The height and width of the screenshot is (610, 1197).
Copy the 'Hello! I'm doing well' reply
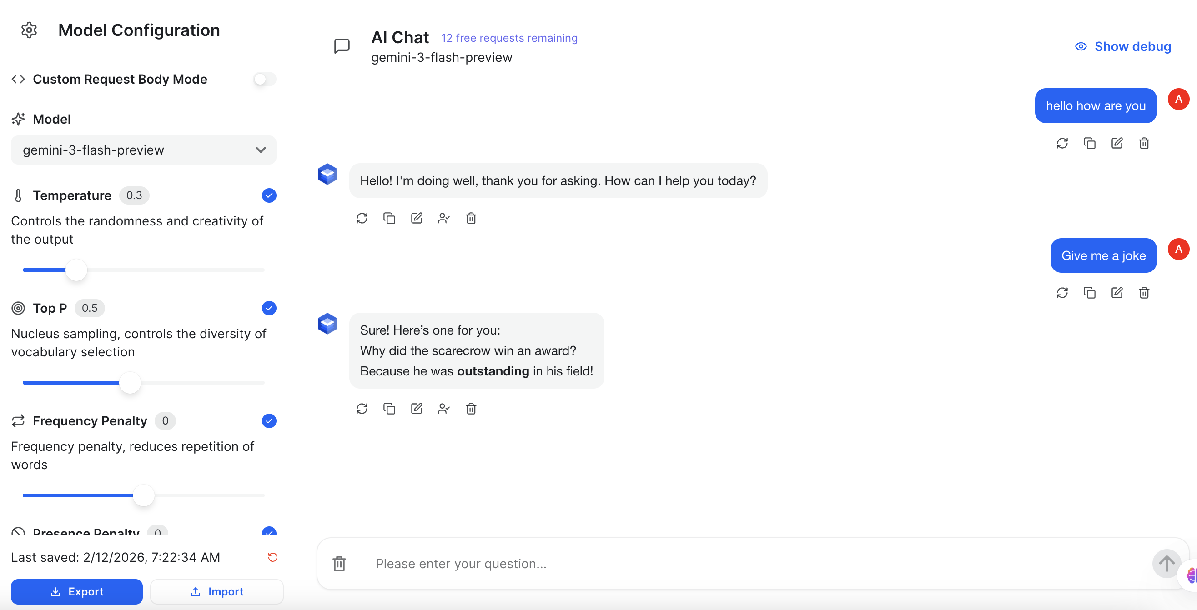[x=389, y=218]
